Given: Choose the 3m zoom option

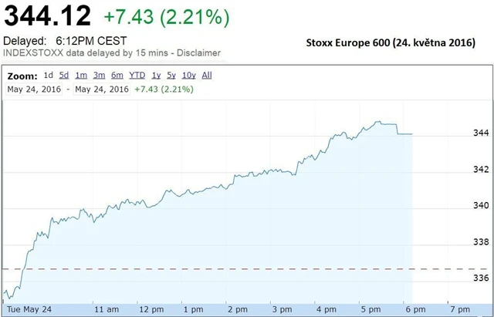Looking at the screenshot, I should (99, 76).
